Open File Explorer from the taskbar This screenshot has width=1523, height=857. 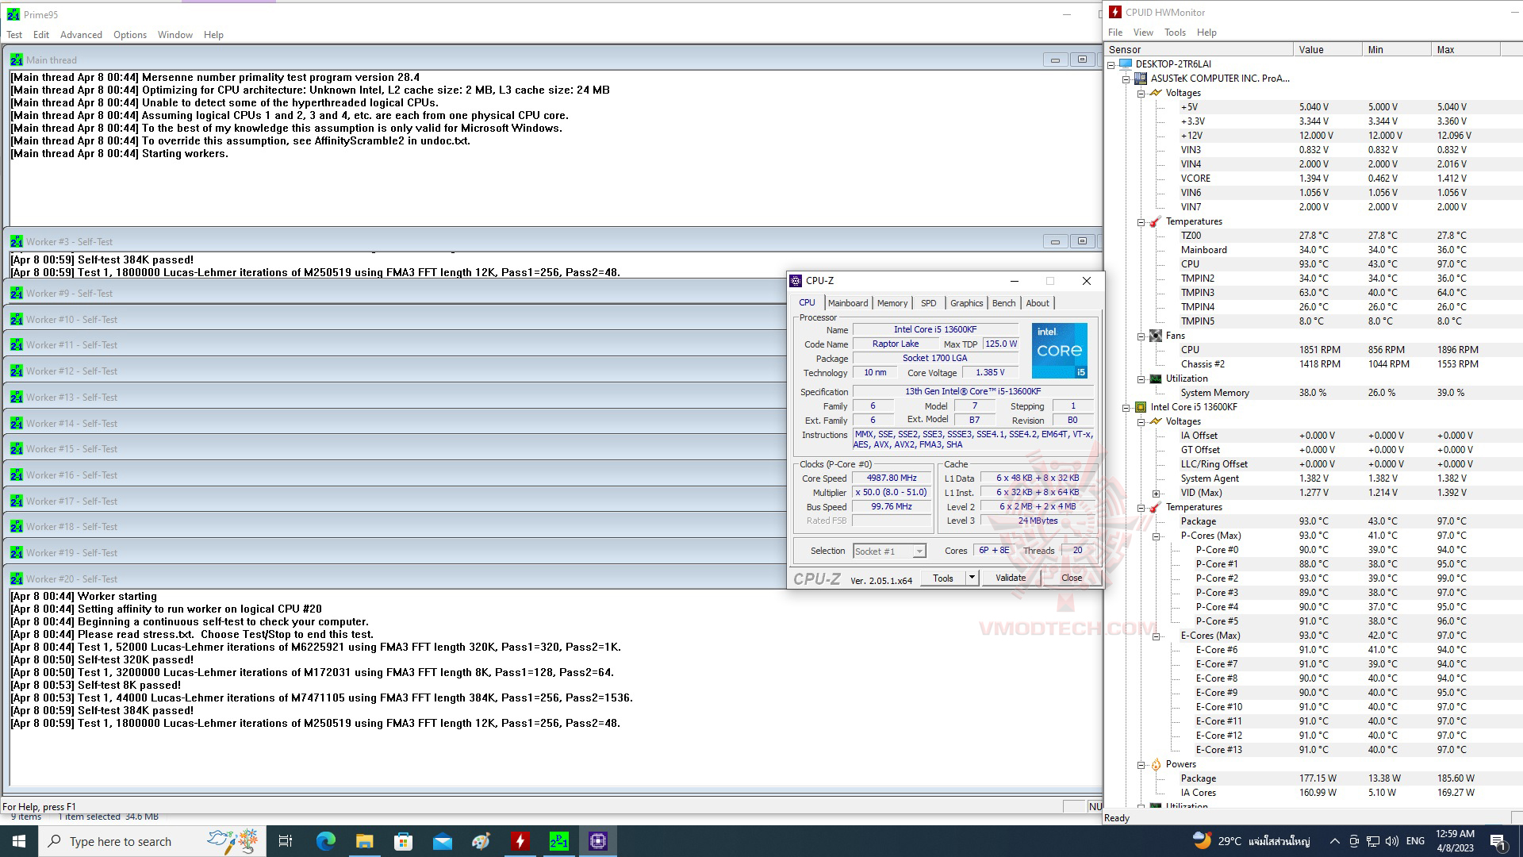pos(364,841)
